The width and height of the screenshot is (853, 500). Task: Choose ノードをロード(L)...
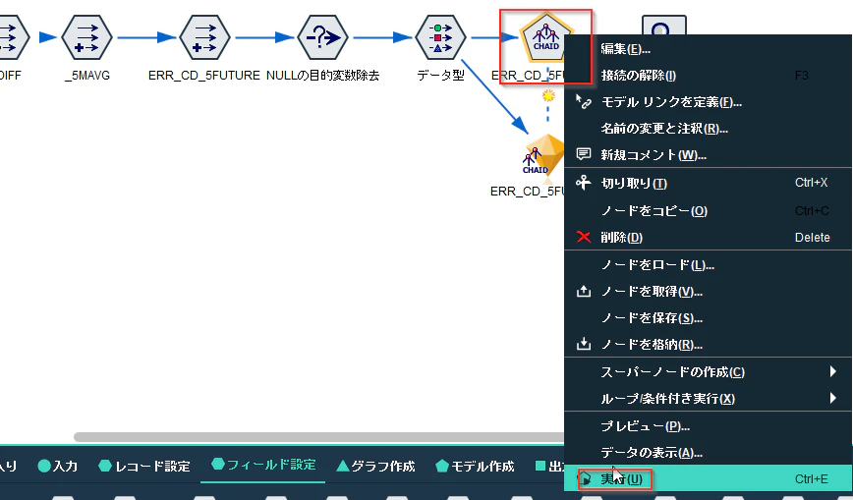click(x=709, y=265)
